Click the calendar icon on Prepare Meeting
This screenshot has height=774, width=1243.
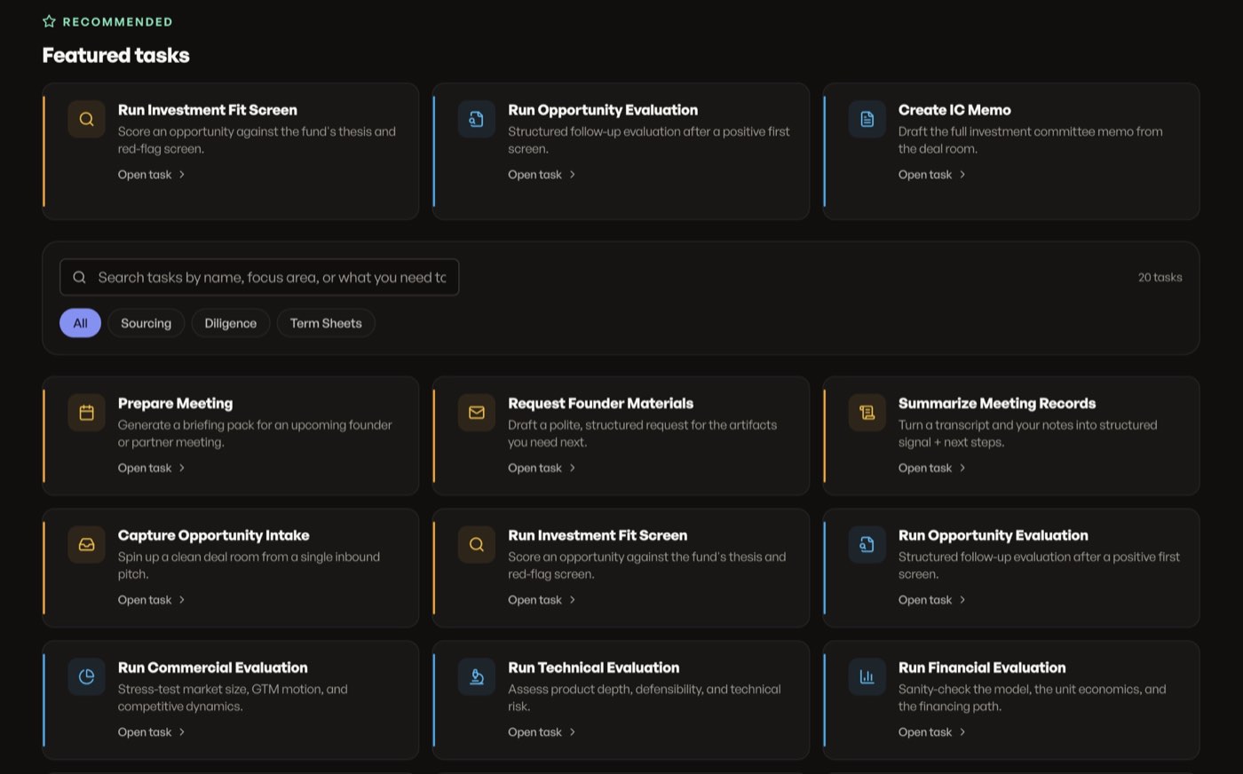(86, 413)
